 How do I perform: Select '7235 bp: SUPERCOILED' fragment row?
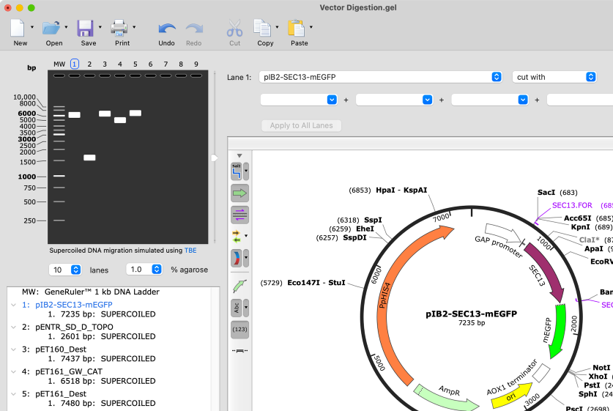[x=102, y=314]
